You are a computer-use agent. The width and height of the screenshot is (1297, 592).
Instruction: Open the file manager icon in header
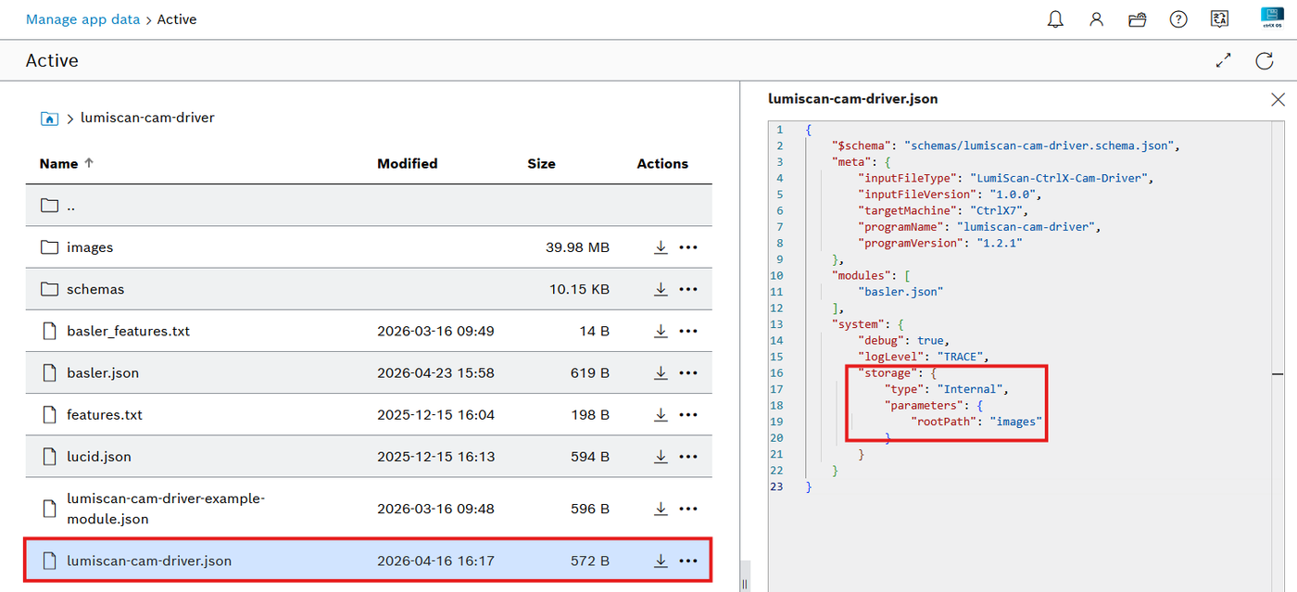[x=1138, y=19]
